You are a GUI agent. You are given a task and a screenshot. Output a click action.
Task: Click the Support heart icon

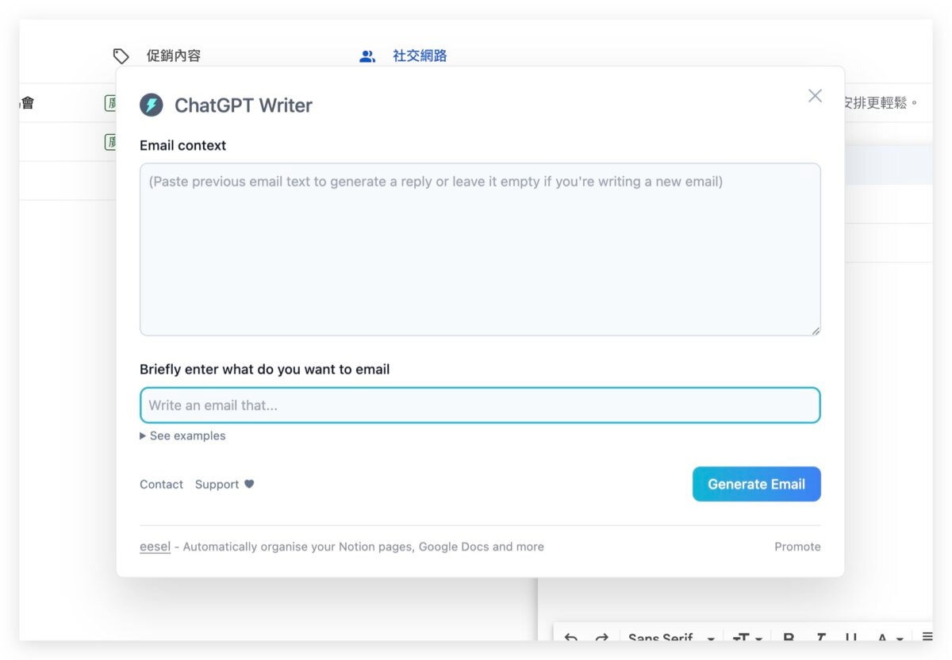[x=249, y=484]
